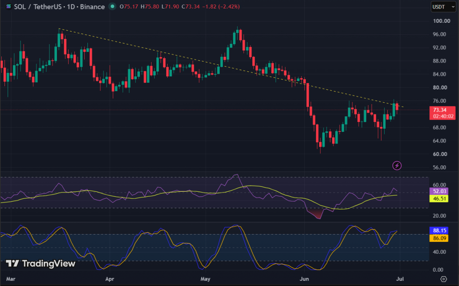Click the 92.00 price axis label
The image size is (459, 286).
pos(439,47)
